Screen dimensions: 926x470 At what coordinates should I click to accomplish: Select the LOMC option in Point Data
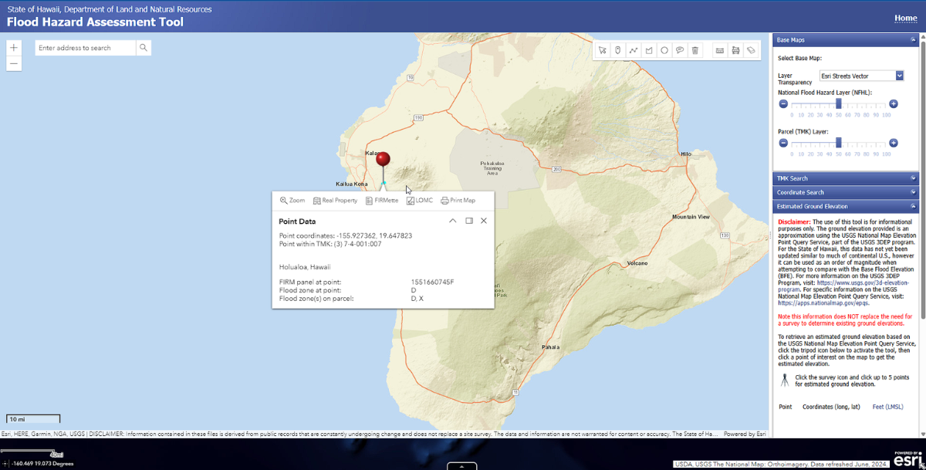coord(419,200)
